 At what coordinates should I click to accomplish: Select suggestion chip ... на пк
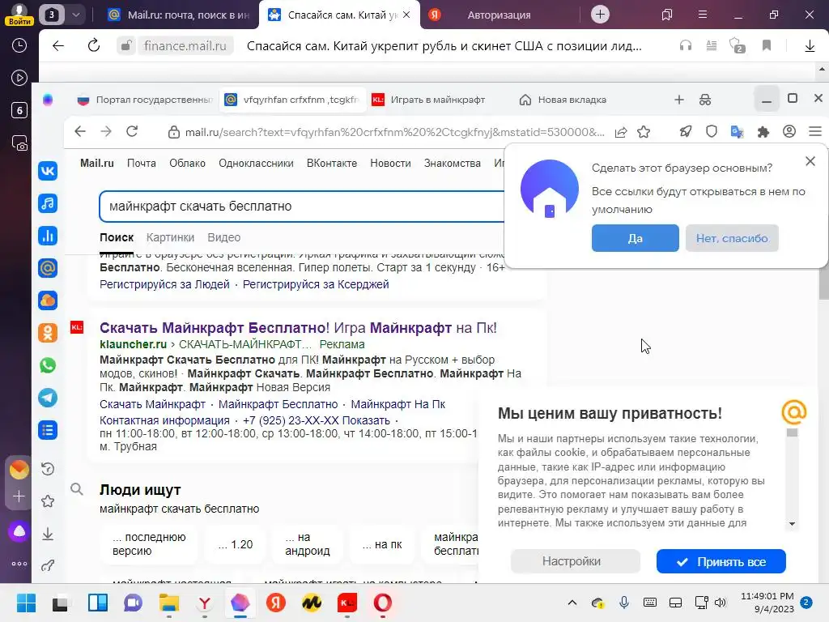[382, 544]
